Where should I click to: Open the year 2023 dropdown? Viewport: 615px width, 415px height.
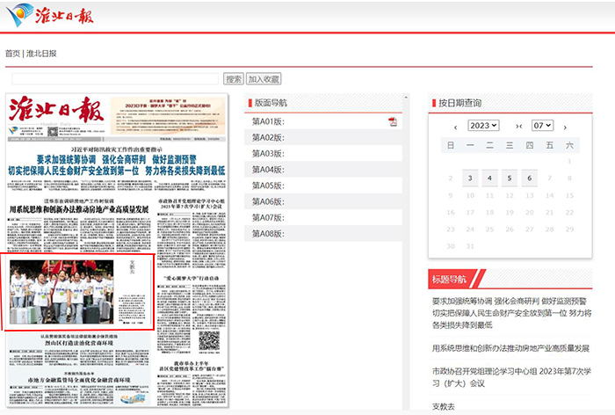coord(483,126)
